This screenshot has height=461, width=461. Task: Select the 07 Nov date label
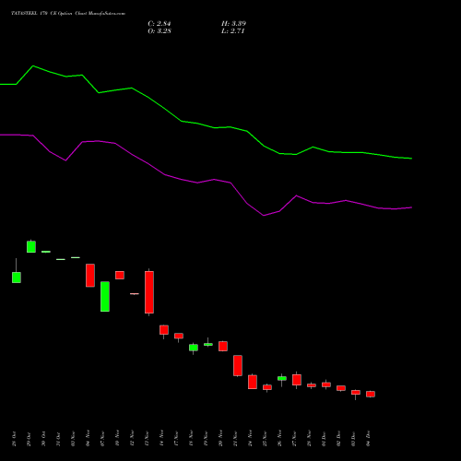102,439
